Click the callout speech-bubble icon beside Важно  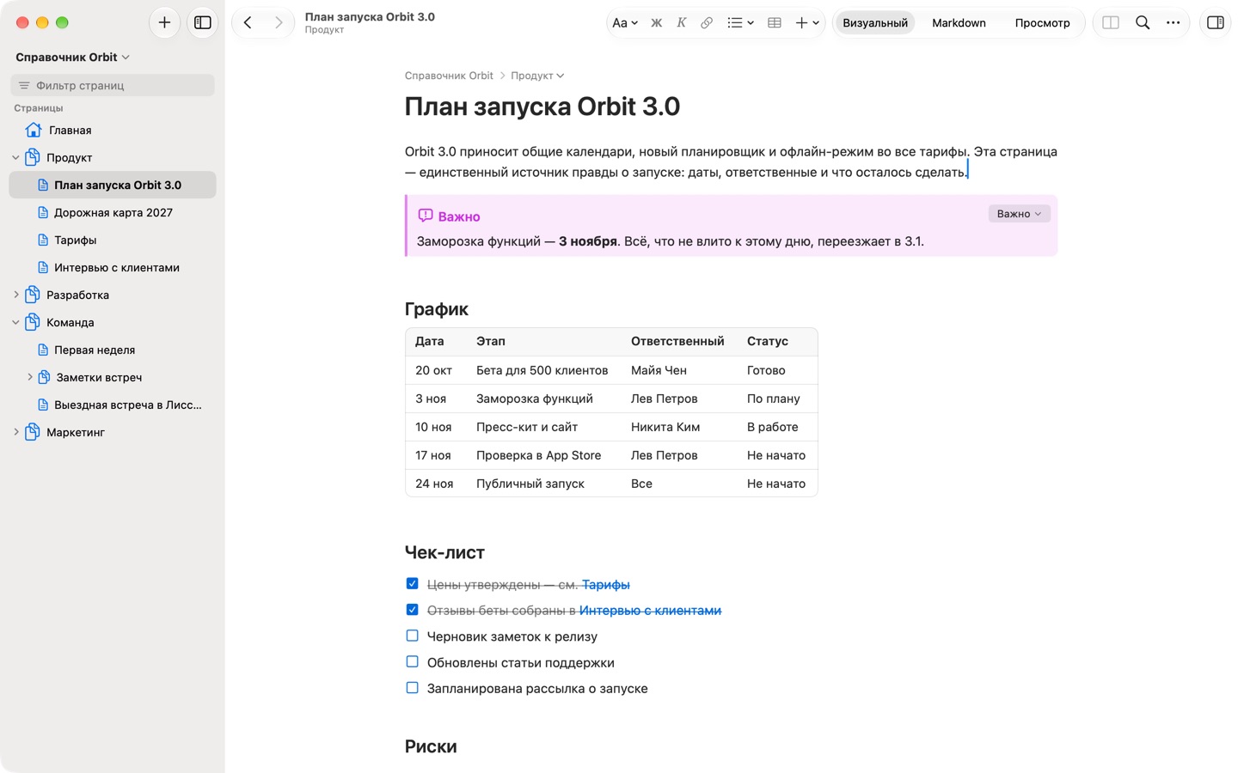click(426, 216)
